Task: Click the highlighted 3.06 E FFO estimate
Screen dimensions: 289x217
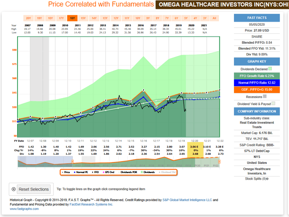Action: (194, 147)
